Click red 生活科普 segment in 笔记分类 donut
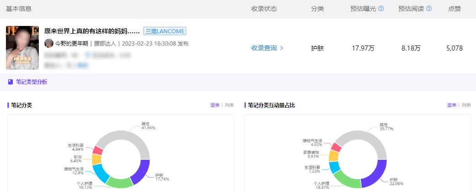The width and height of the screenshot is (476, 194). [98, 150]
